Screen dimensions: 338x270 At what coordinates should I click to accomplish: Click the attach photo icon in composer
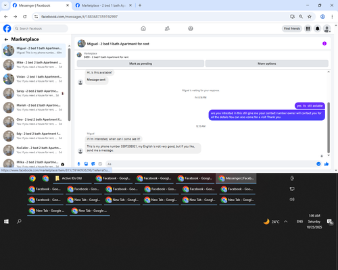click(86, 164)
